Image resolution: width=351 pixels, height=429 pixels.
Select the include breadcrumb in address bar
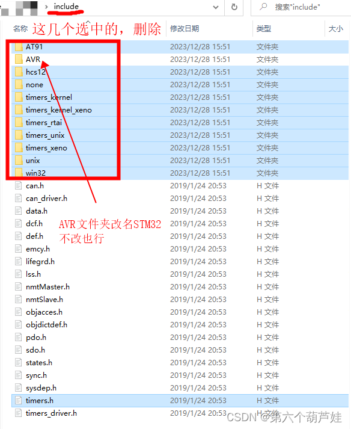tap(66, 6)
